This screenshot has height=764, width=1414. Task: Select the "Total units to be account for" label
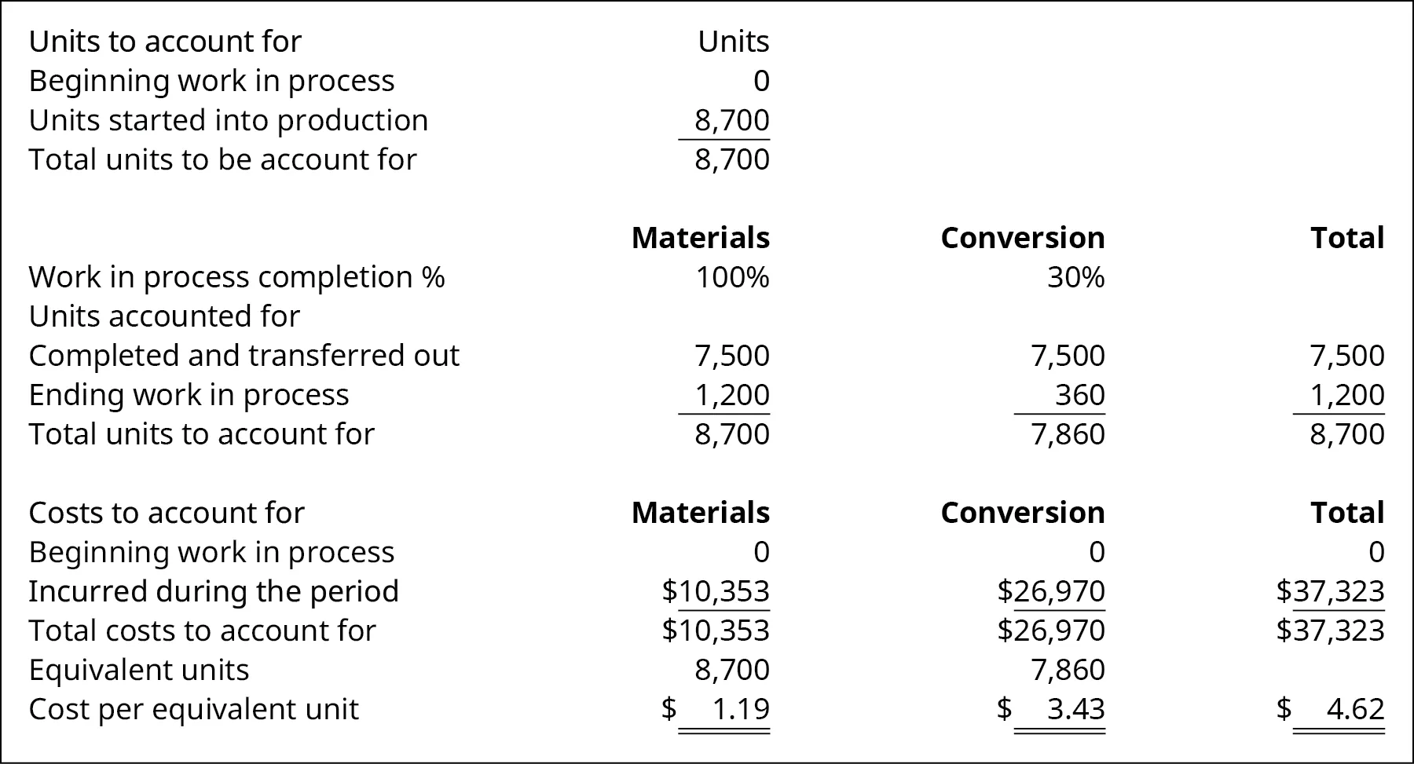tap(222, 159)
